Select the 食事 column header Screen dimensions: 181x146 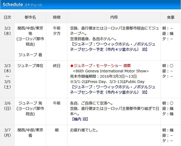(171, 17)
